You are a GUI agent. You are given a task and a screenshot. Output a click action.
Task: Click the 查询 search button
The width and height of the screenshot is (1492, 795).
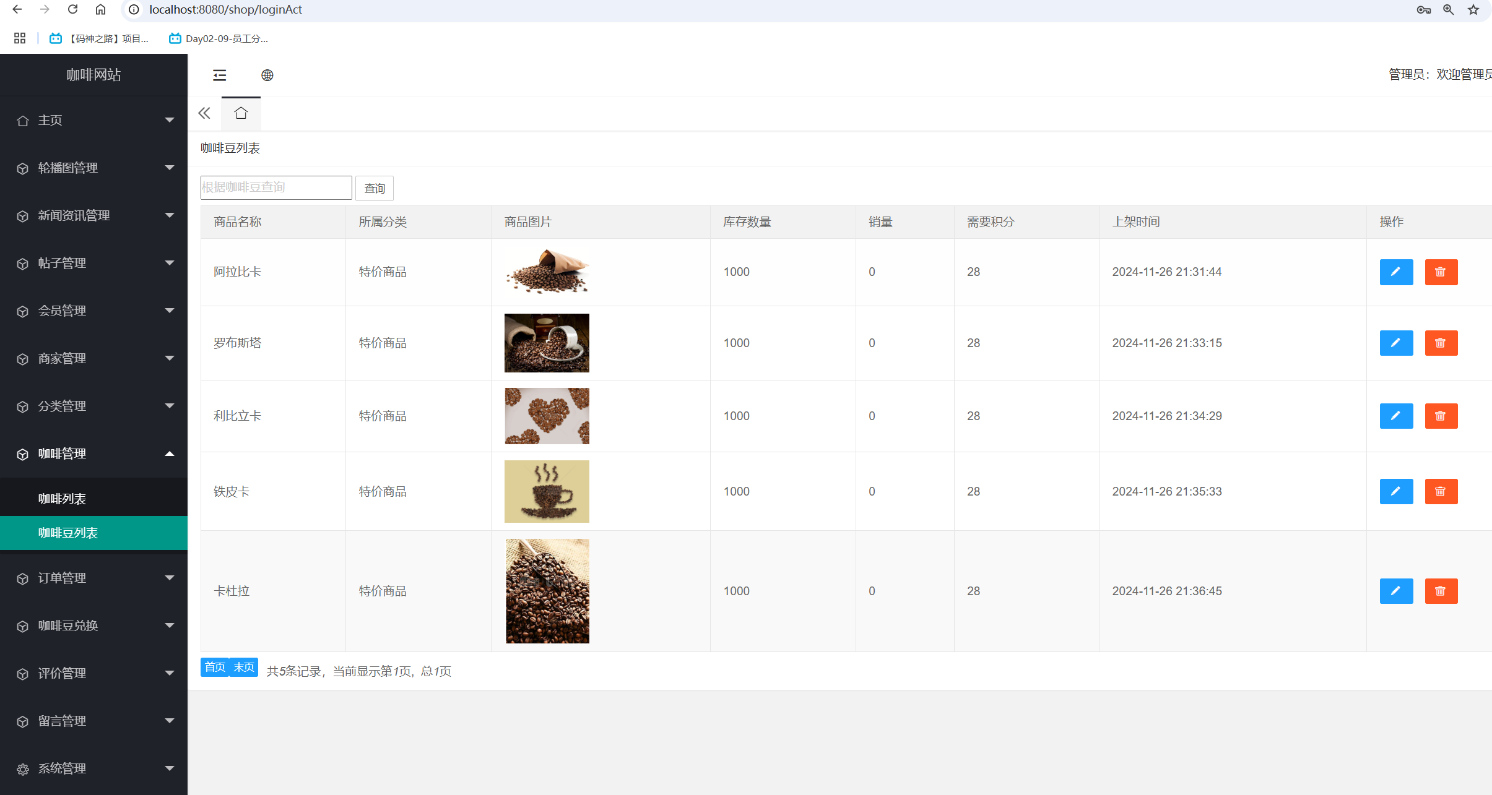coord(375,188)
